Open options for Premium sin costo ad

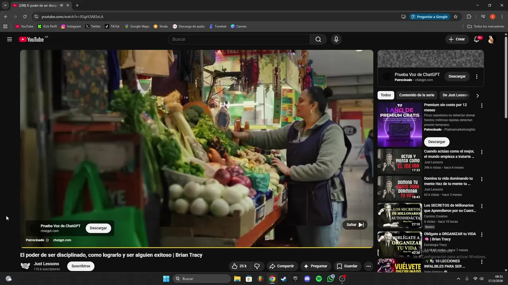(x=482, y=106)
